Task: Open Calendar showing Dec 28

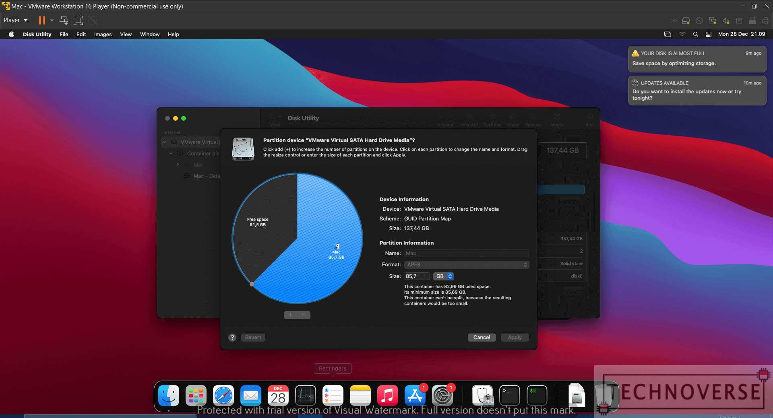Action: (x=278, y=395)
